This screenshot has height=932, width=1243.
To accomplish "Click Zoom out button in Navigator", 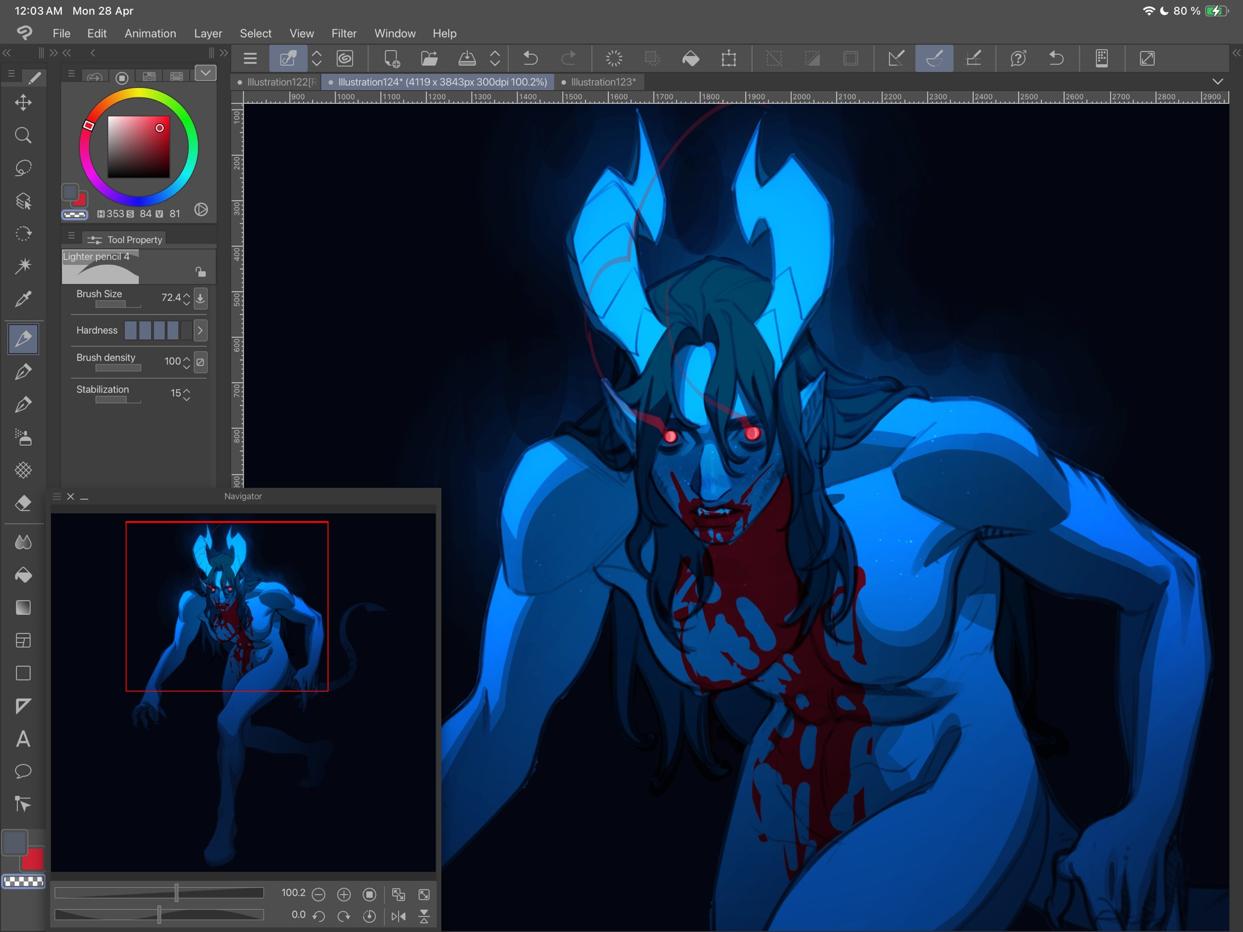I will coord(318,895).
